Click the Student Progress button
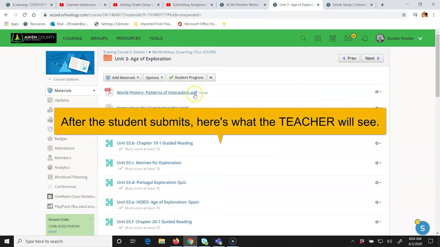 pyautogui.click(x=186, y=78)
